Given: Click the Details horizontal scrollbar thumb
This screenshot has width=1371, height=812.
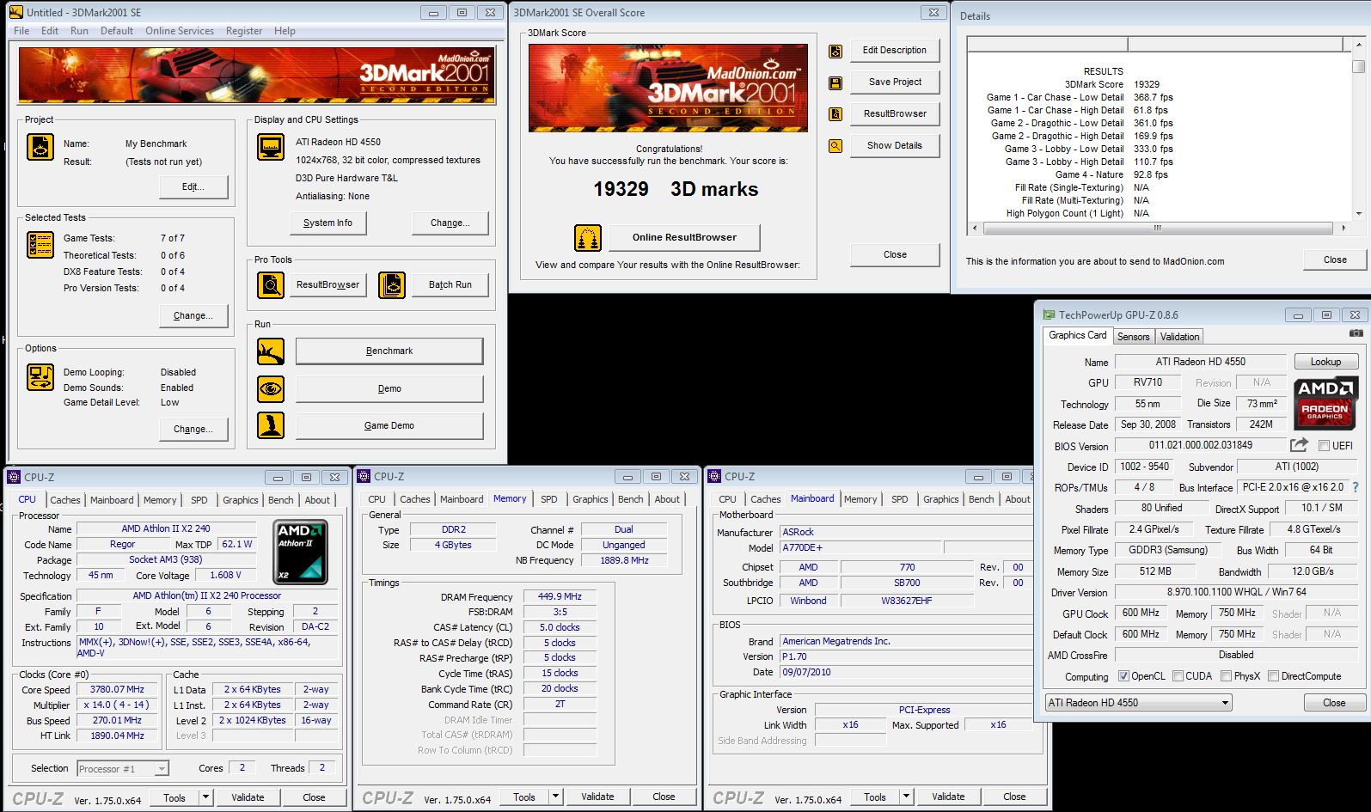Looking at the screenshot, I should (x=1158, y=229).
